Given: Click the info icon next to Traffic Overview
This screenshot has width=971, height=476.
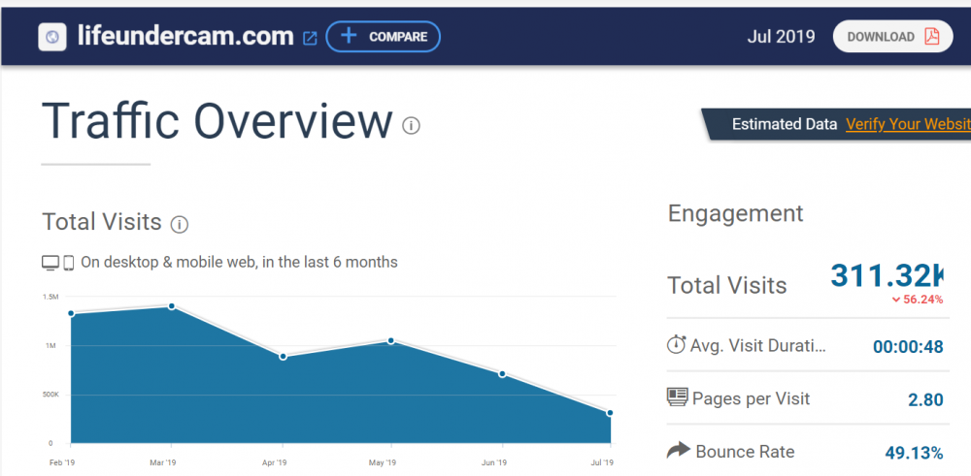Looking at the screenshot, I should 412,125.
